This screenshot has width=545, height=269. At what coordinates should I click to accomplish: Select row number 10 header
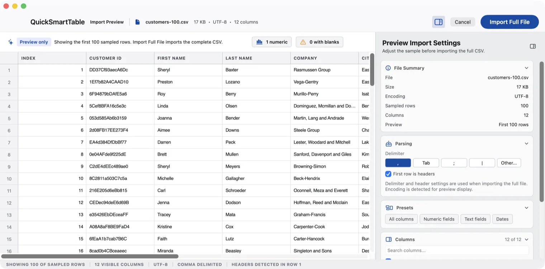tap(9, 179)
